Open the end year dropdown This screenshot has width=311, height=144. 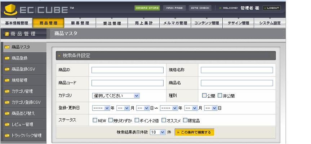pos(169,108)
